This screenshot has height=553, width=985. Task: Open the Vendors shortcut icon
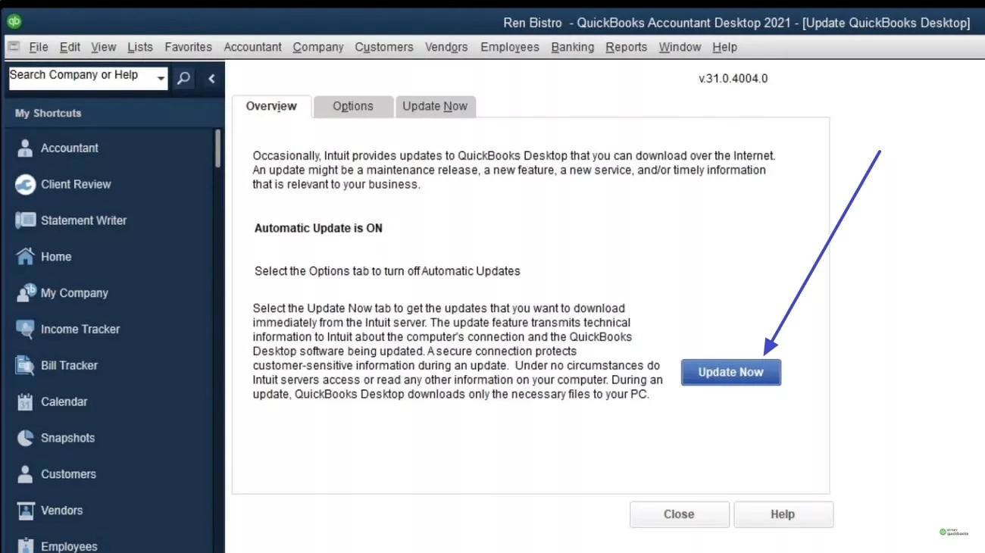click(26, 510)
